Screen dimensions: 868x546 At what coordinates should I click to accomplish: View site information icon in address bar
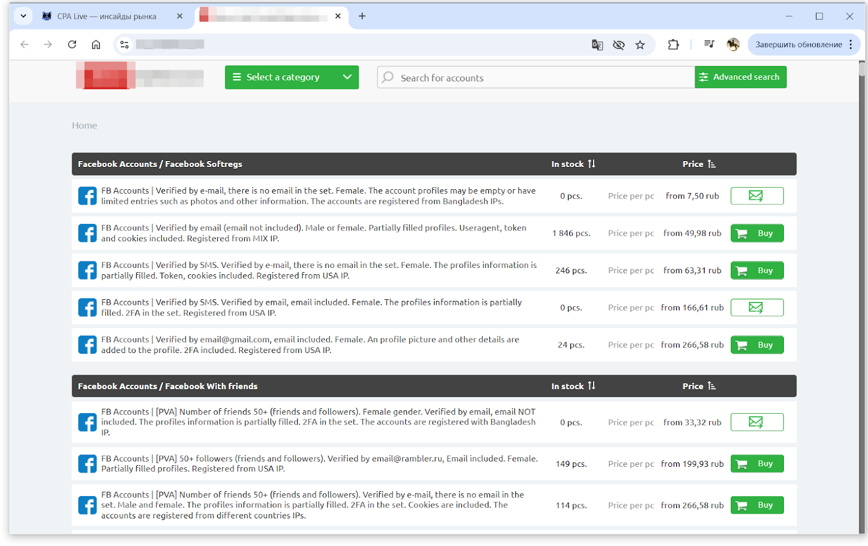tap(124, 44)
